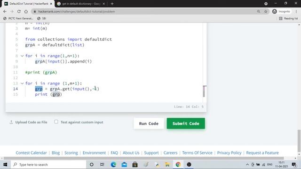Open the Contest Calendar link
This screenshot has height=169, width=301.
tap(32, 153)
